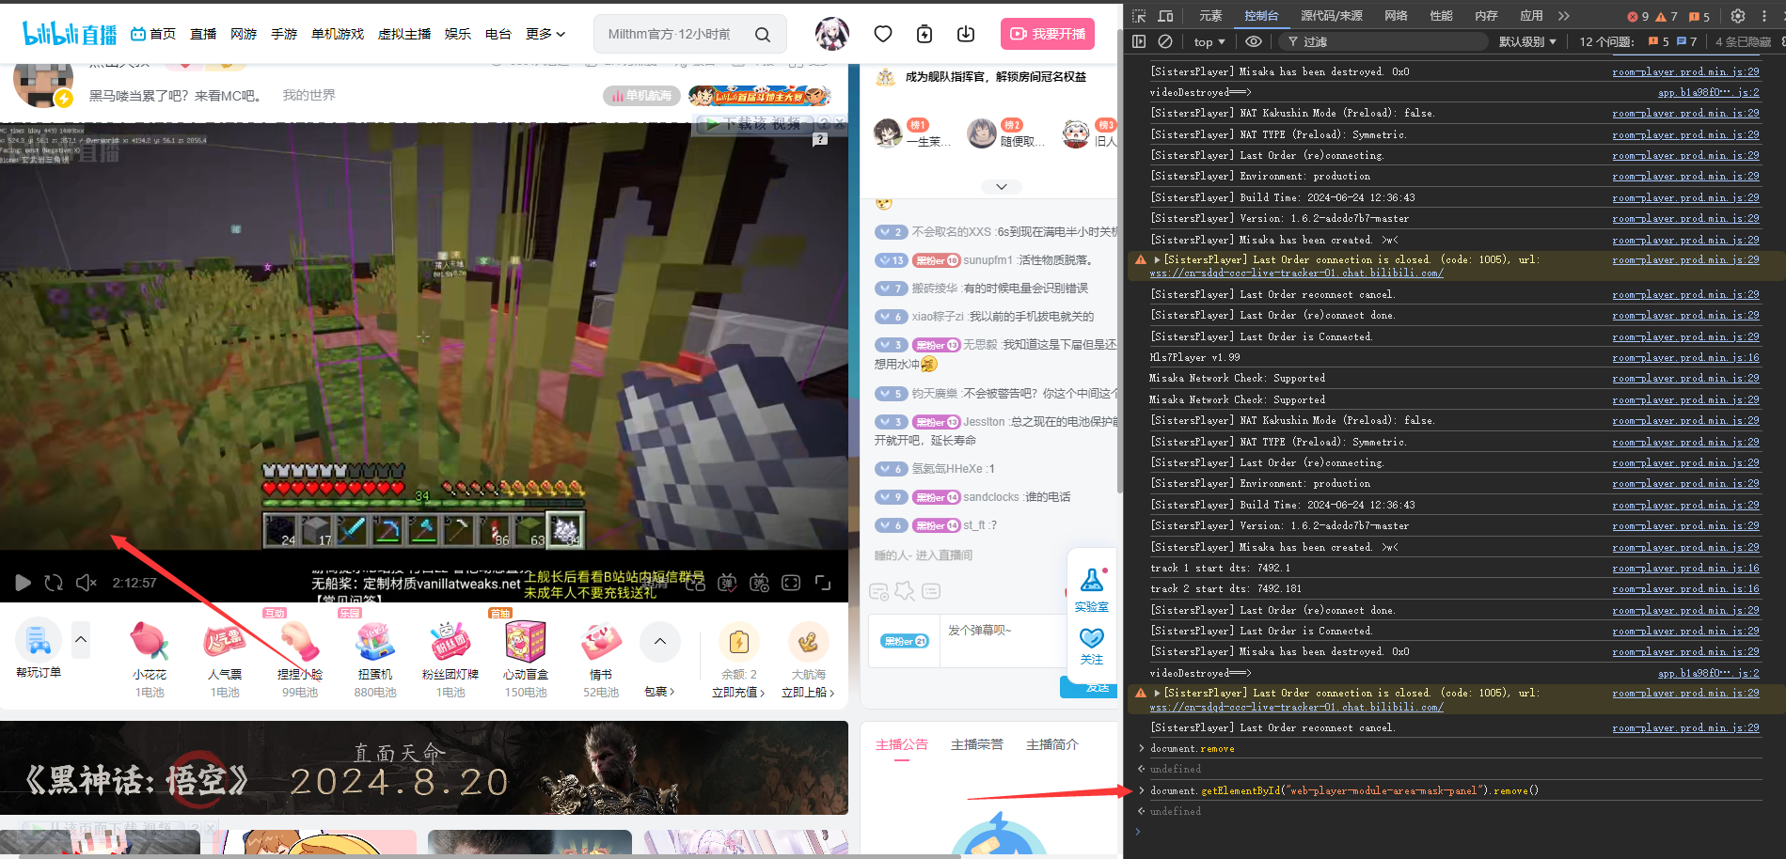Image resolution: width=1786 pixels, height=859 pixels.
Task: Click the console 过滤 filter input
Action: [x=1383, y=41]
